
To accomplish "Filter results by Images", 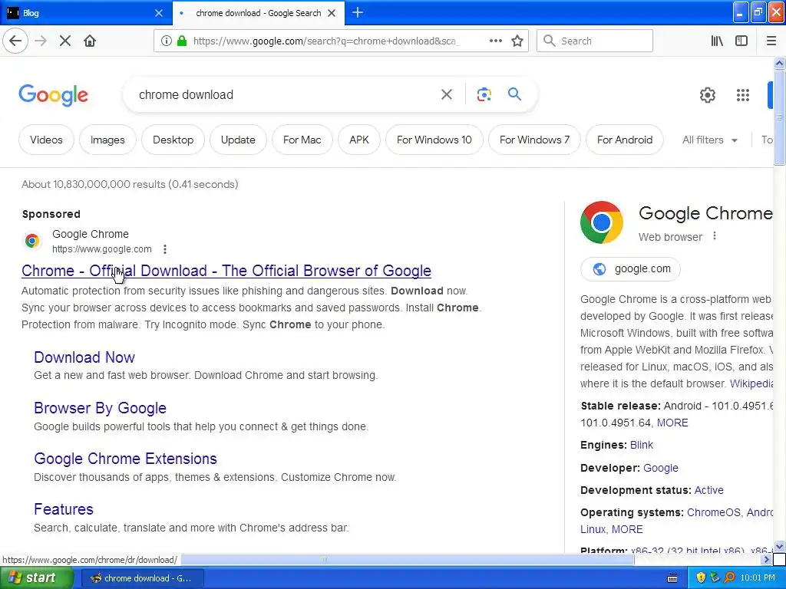I will [107, 140].
